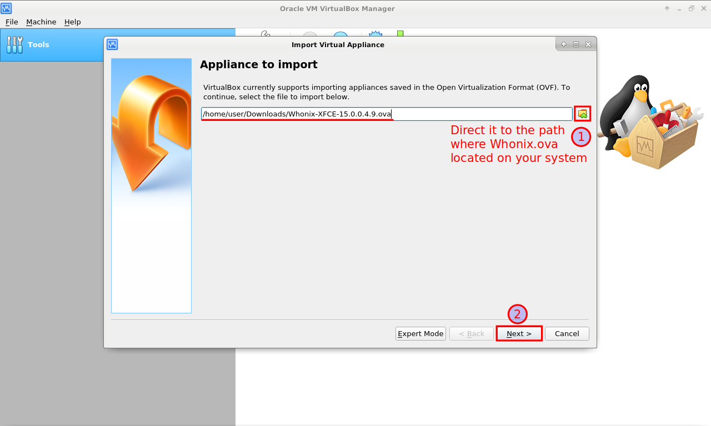Open the Machine menu
The width and height of the screenshot is (711, 426).
coord(41,22)
